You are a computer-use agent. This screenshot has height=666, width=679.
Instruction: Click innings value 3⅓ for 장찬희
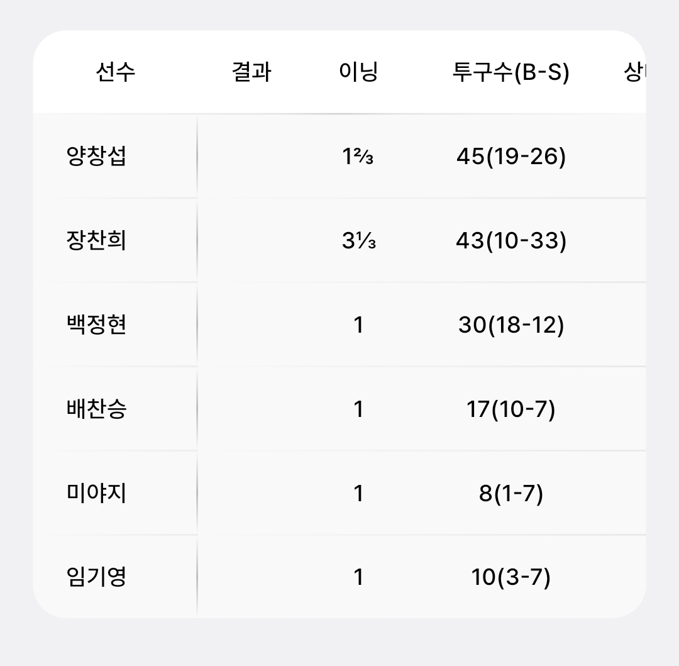(358, 240)
